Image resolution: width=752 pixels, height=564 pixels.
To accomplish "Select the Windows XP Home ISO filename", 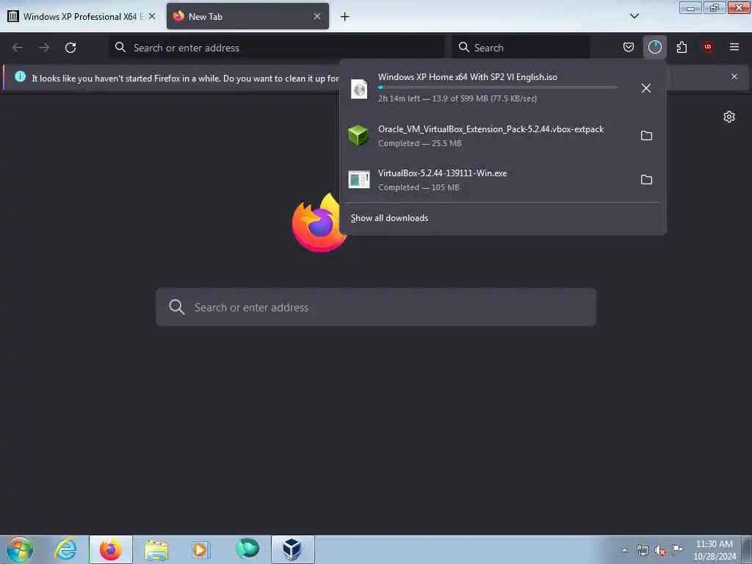I will [468, 77].
